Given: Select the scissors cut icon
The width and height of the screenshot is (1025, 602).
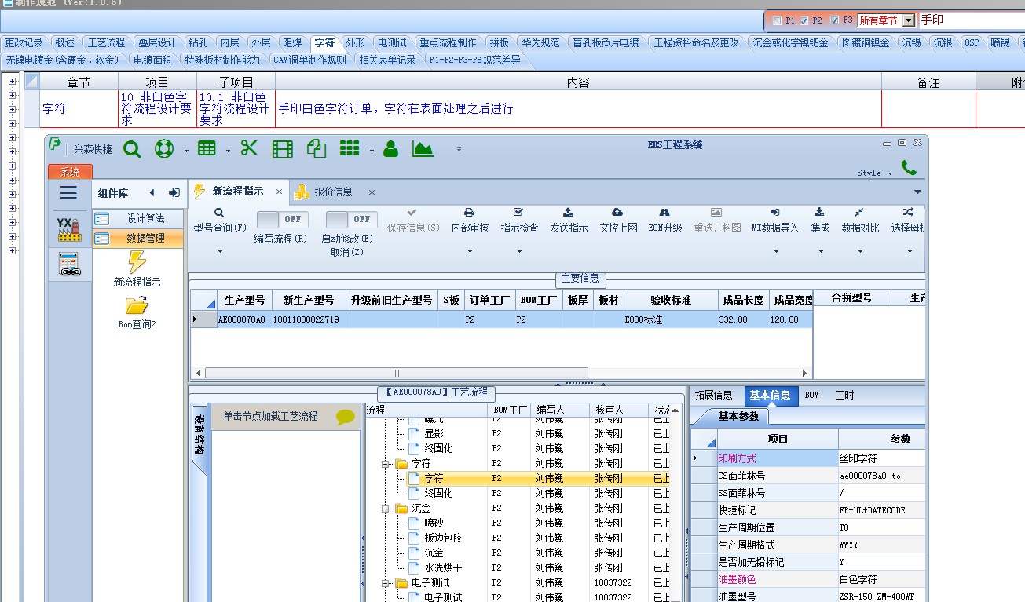Looking at the screenshot, I should (249, 148).
